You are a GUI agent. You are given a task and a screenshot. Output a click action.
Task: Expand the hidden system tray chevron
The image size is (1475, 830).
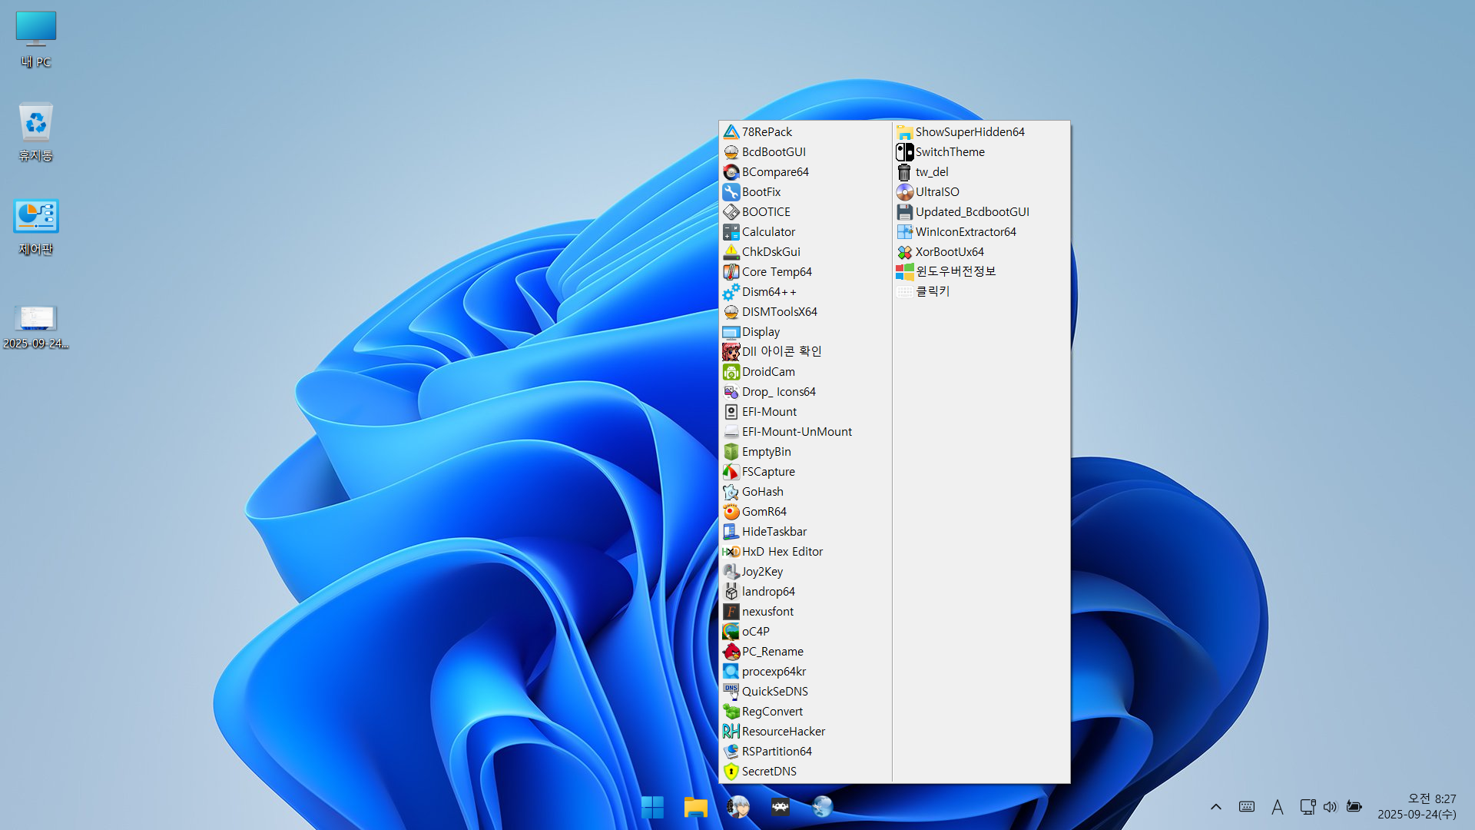coord(1215,807)
